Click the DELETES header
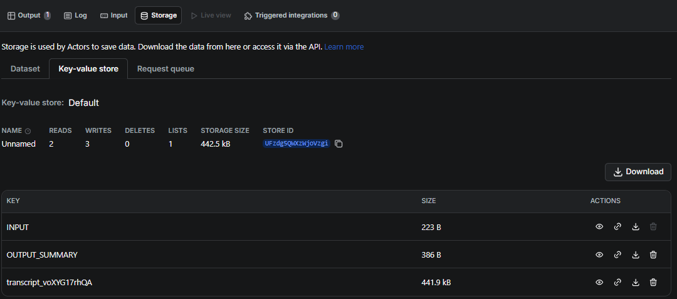Screen dimensions: 677x299 click(140, 130)
